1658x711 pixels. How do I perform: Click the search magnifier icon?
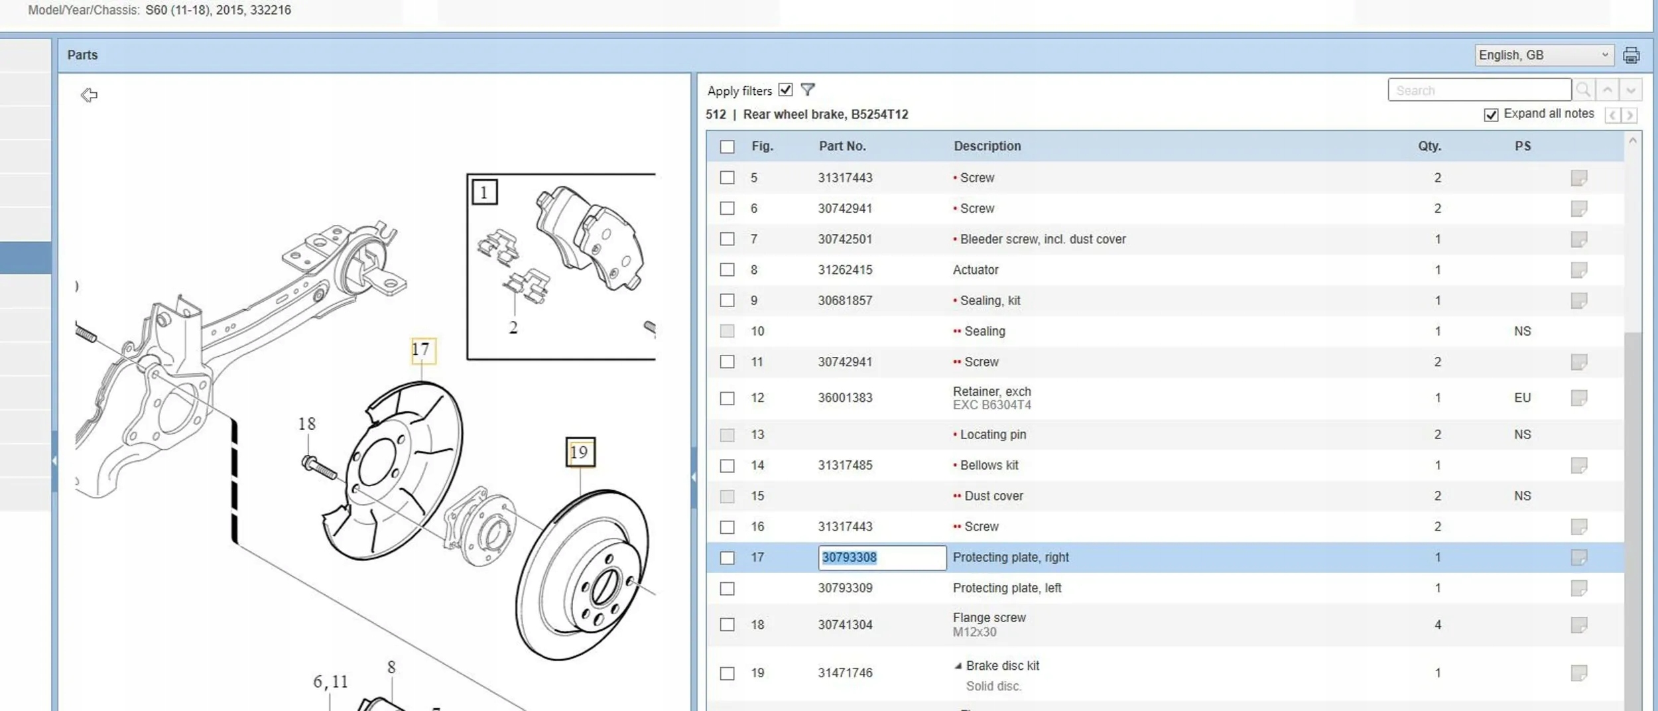tap(1583, 90)
